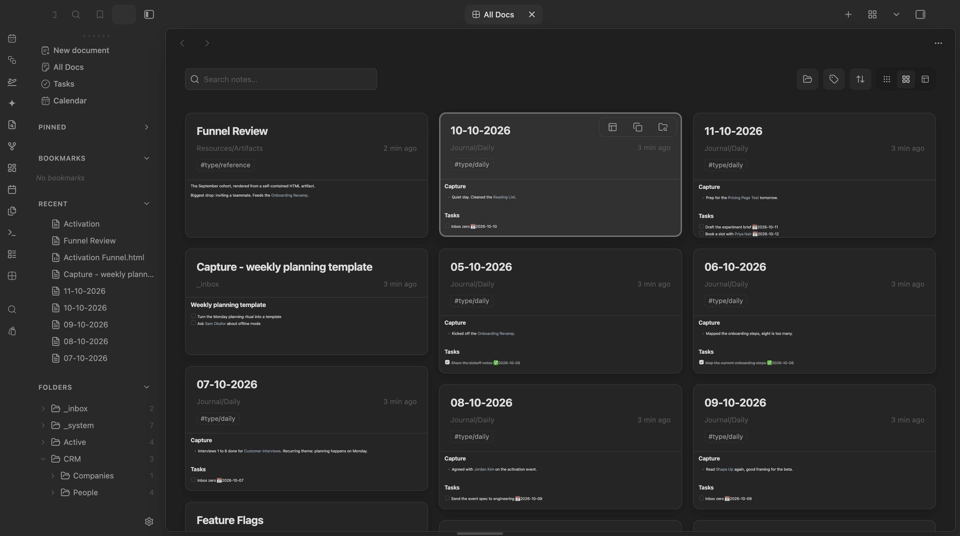Open settings gear in sidebar bottom
This screenshot has height=536, width=960.
pos(149,522)
